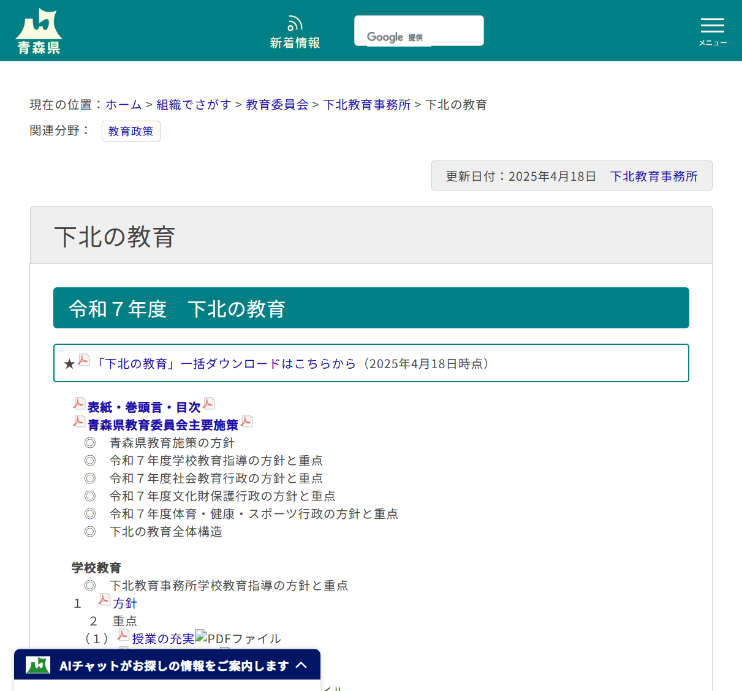Image resolution: width=742 pixels, height=691 pixels.
Task: Click PDF icon after 表紙・巻頭言・目次
Action: (208, 403)
